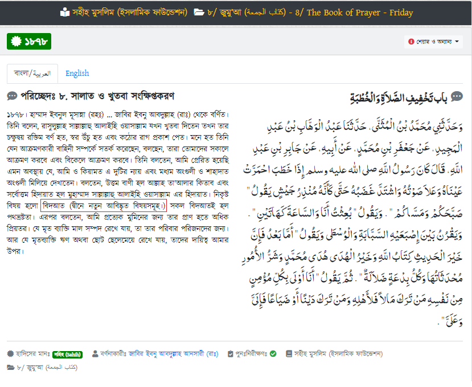Click the comment icon beside Bengali chapter title
Image resolution: width=472 pixels, height=387 pixels.
(x=12, y=96)
